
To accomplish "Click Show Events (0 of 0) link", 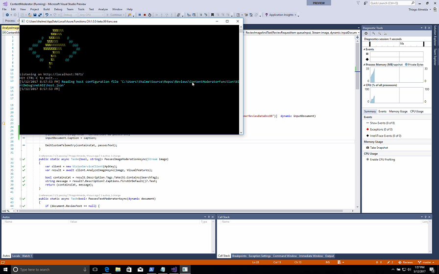I will pos(383,123).
